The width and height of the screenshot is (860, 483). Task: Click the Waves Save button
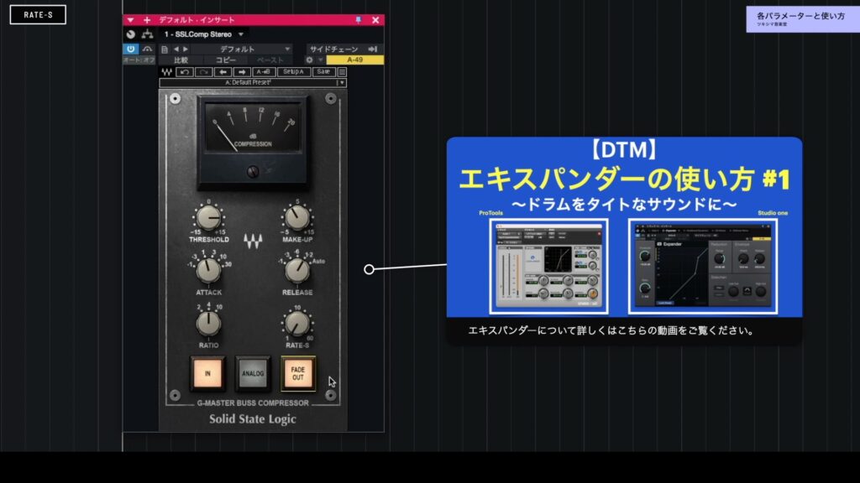point(323,72)
